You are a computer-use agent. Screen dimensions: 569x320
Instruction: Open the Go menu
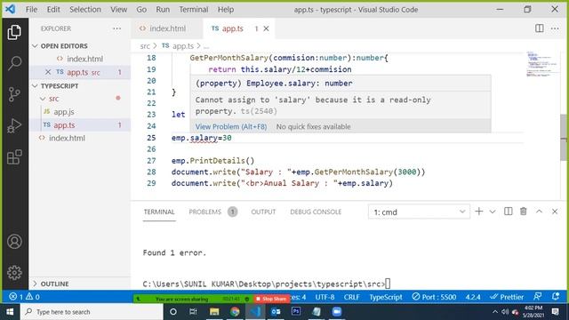point(141,10)
